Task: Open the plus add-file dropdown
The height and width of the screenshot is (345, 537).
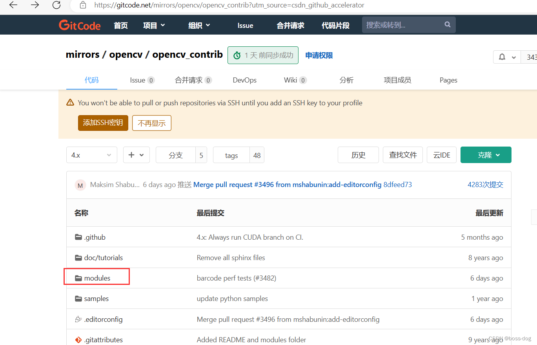Action: tap(136, 155)
